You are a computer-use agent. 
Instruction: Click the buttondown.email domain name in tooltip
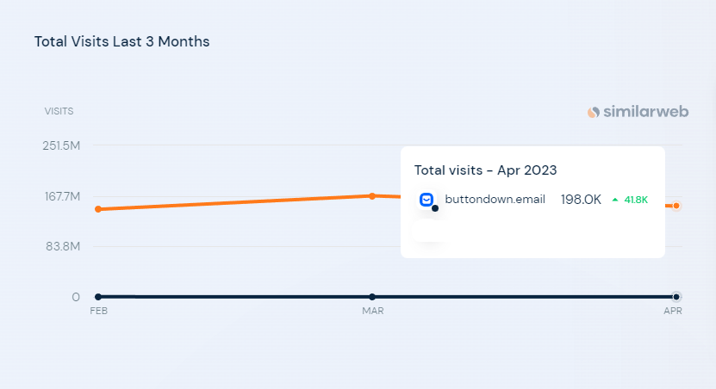tap(495, 200)
